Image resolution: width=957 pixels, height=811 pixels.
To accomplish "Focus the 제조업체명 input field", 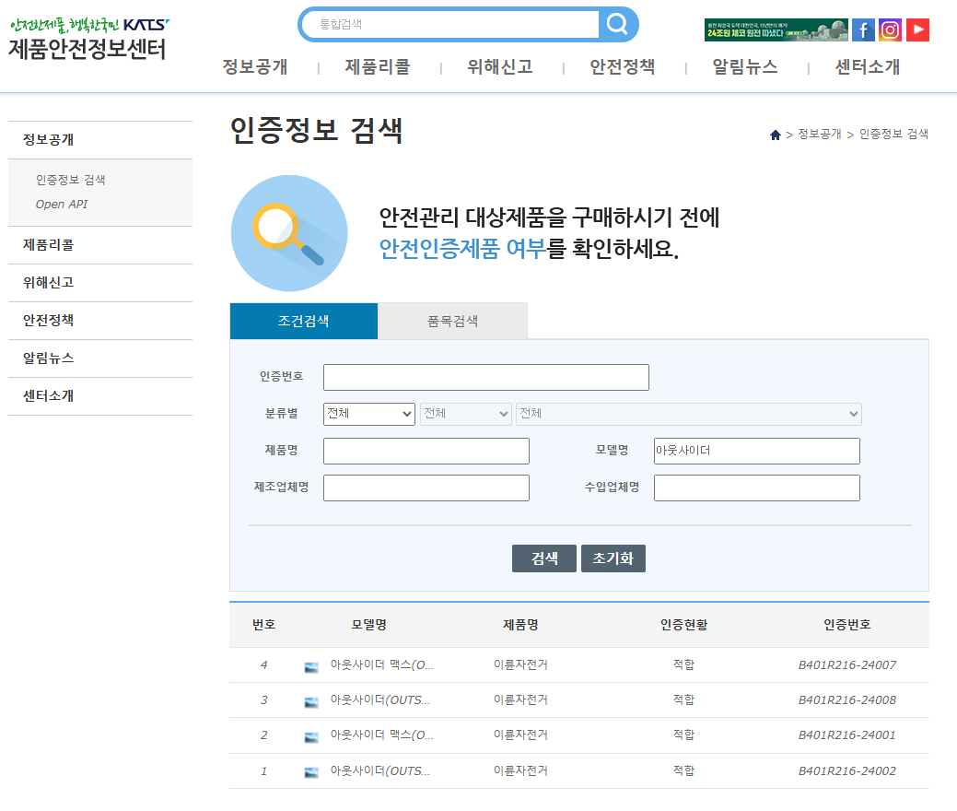I will coord(426,488).
